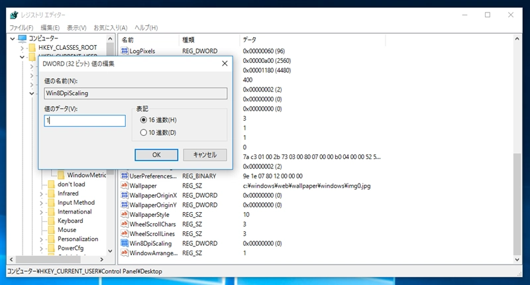The image size is (530, 285).
Task: Select the WheelScrollLines value name
Action: coord(152,233)
